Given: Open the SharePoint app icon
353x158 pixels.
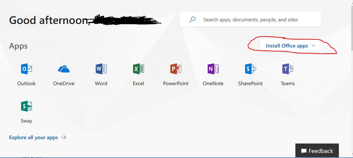Looking at the screenshot, I should point(250,69).
